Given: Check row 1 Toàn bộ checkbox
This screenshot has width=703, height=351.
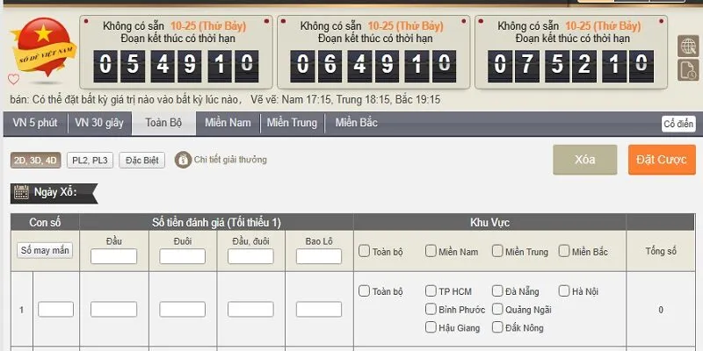Looking at the screenshot, I should pyautogui.click(x=364, y=291).
